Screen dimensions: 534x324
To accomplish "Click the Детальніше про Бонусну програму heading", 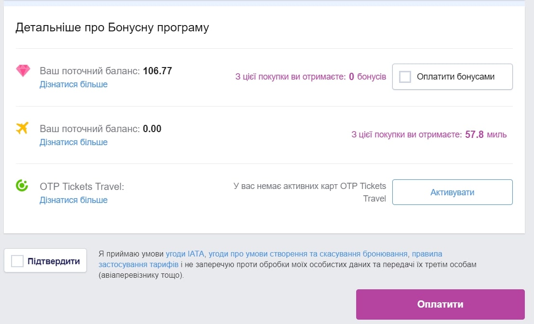I will [x=112, y=27].
